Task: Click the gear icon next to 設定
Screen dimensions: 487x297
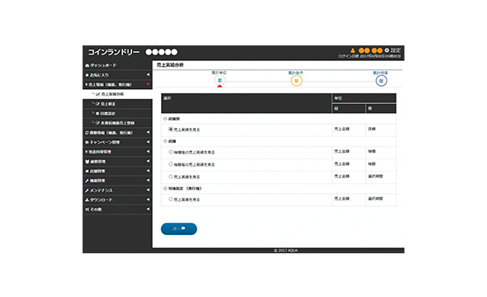Action: pos(386,50)
